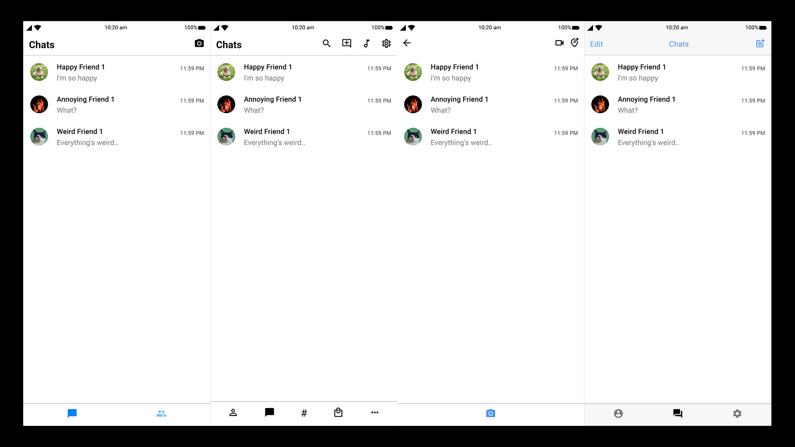
Task: Start a video call with the camcorder icon
Action: point(559,43)
